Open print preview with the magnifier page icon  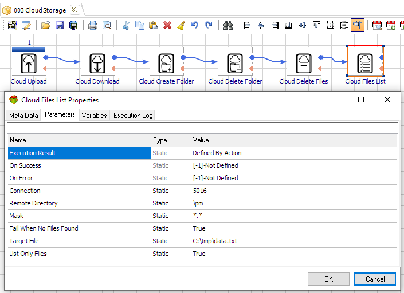tap(107, 25)
